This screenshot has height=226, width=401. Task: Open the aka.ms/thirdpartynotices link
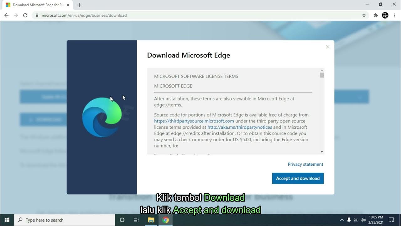240,127
